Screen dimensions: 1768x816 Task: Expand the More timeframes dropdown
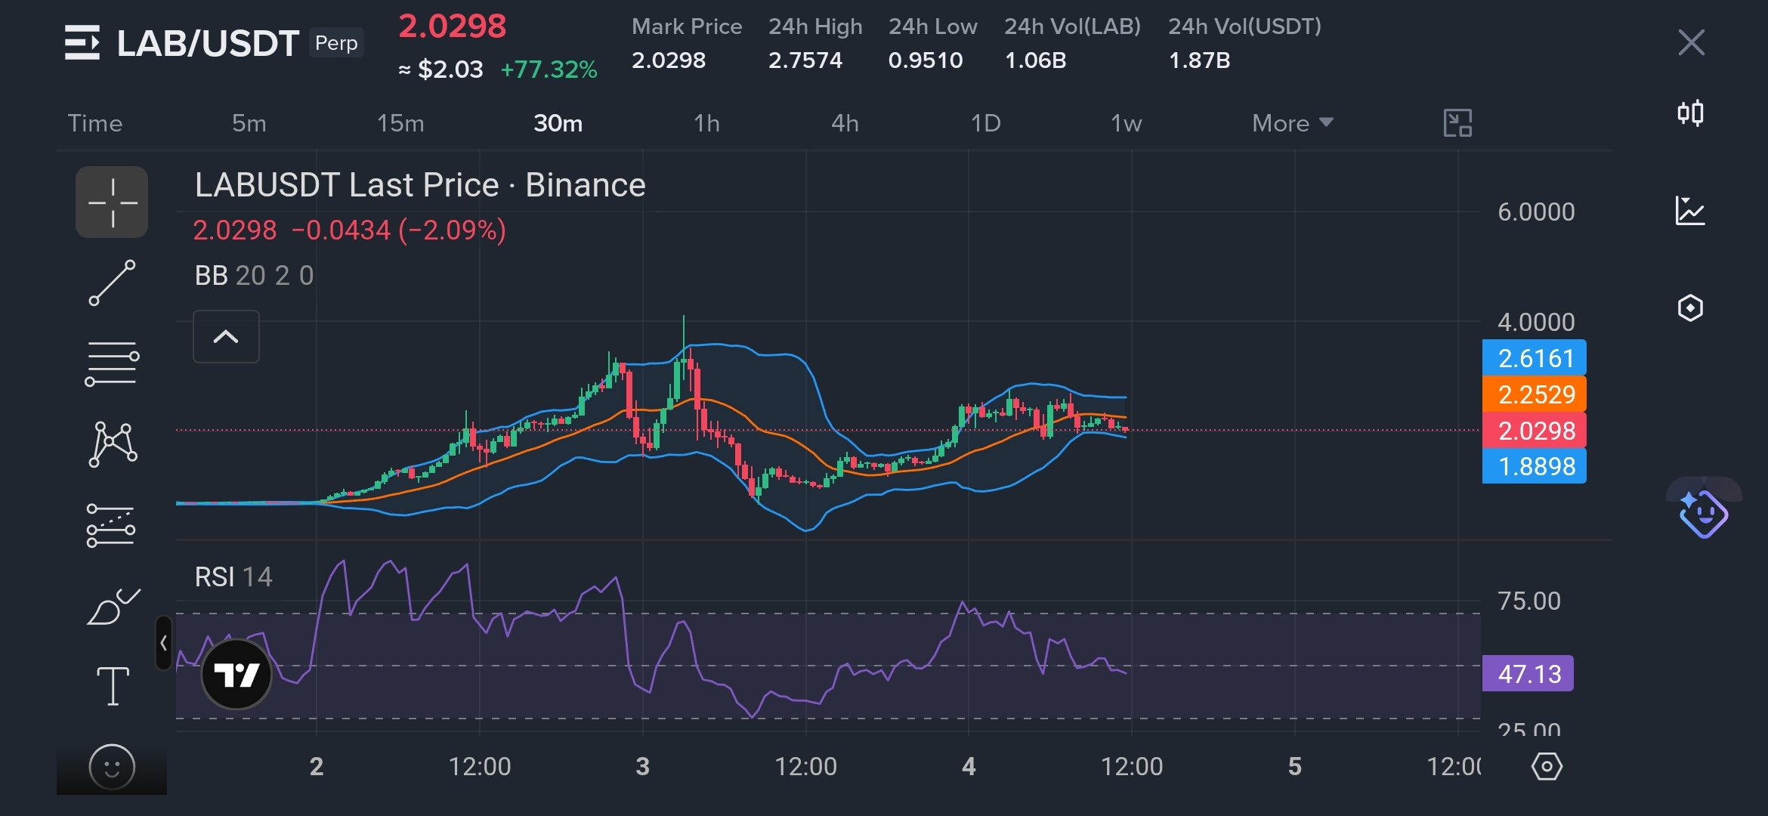click(1292, 123)
